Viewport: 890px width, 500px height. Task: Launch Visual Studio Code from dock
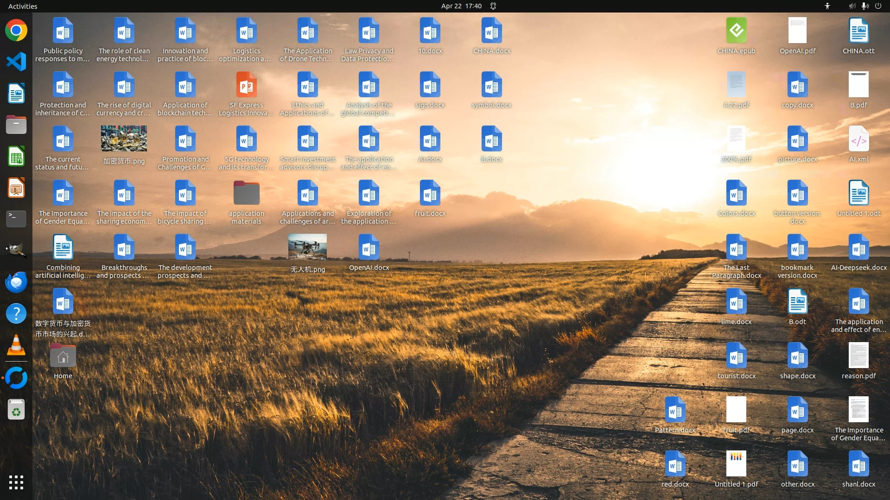16,62
